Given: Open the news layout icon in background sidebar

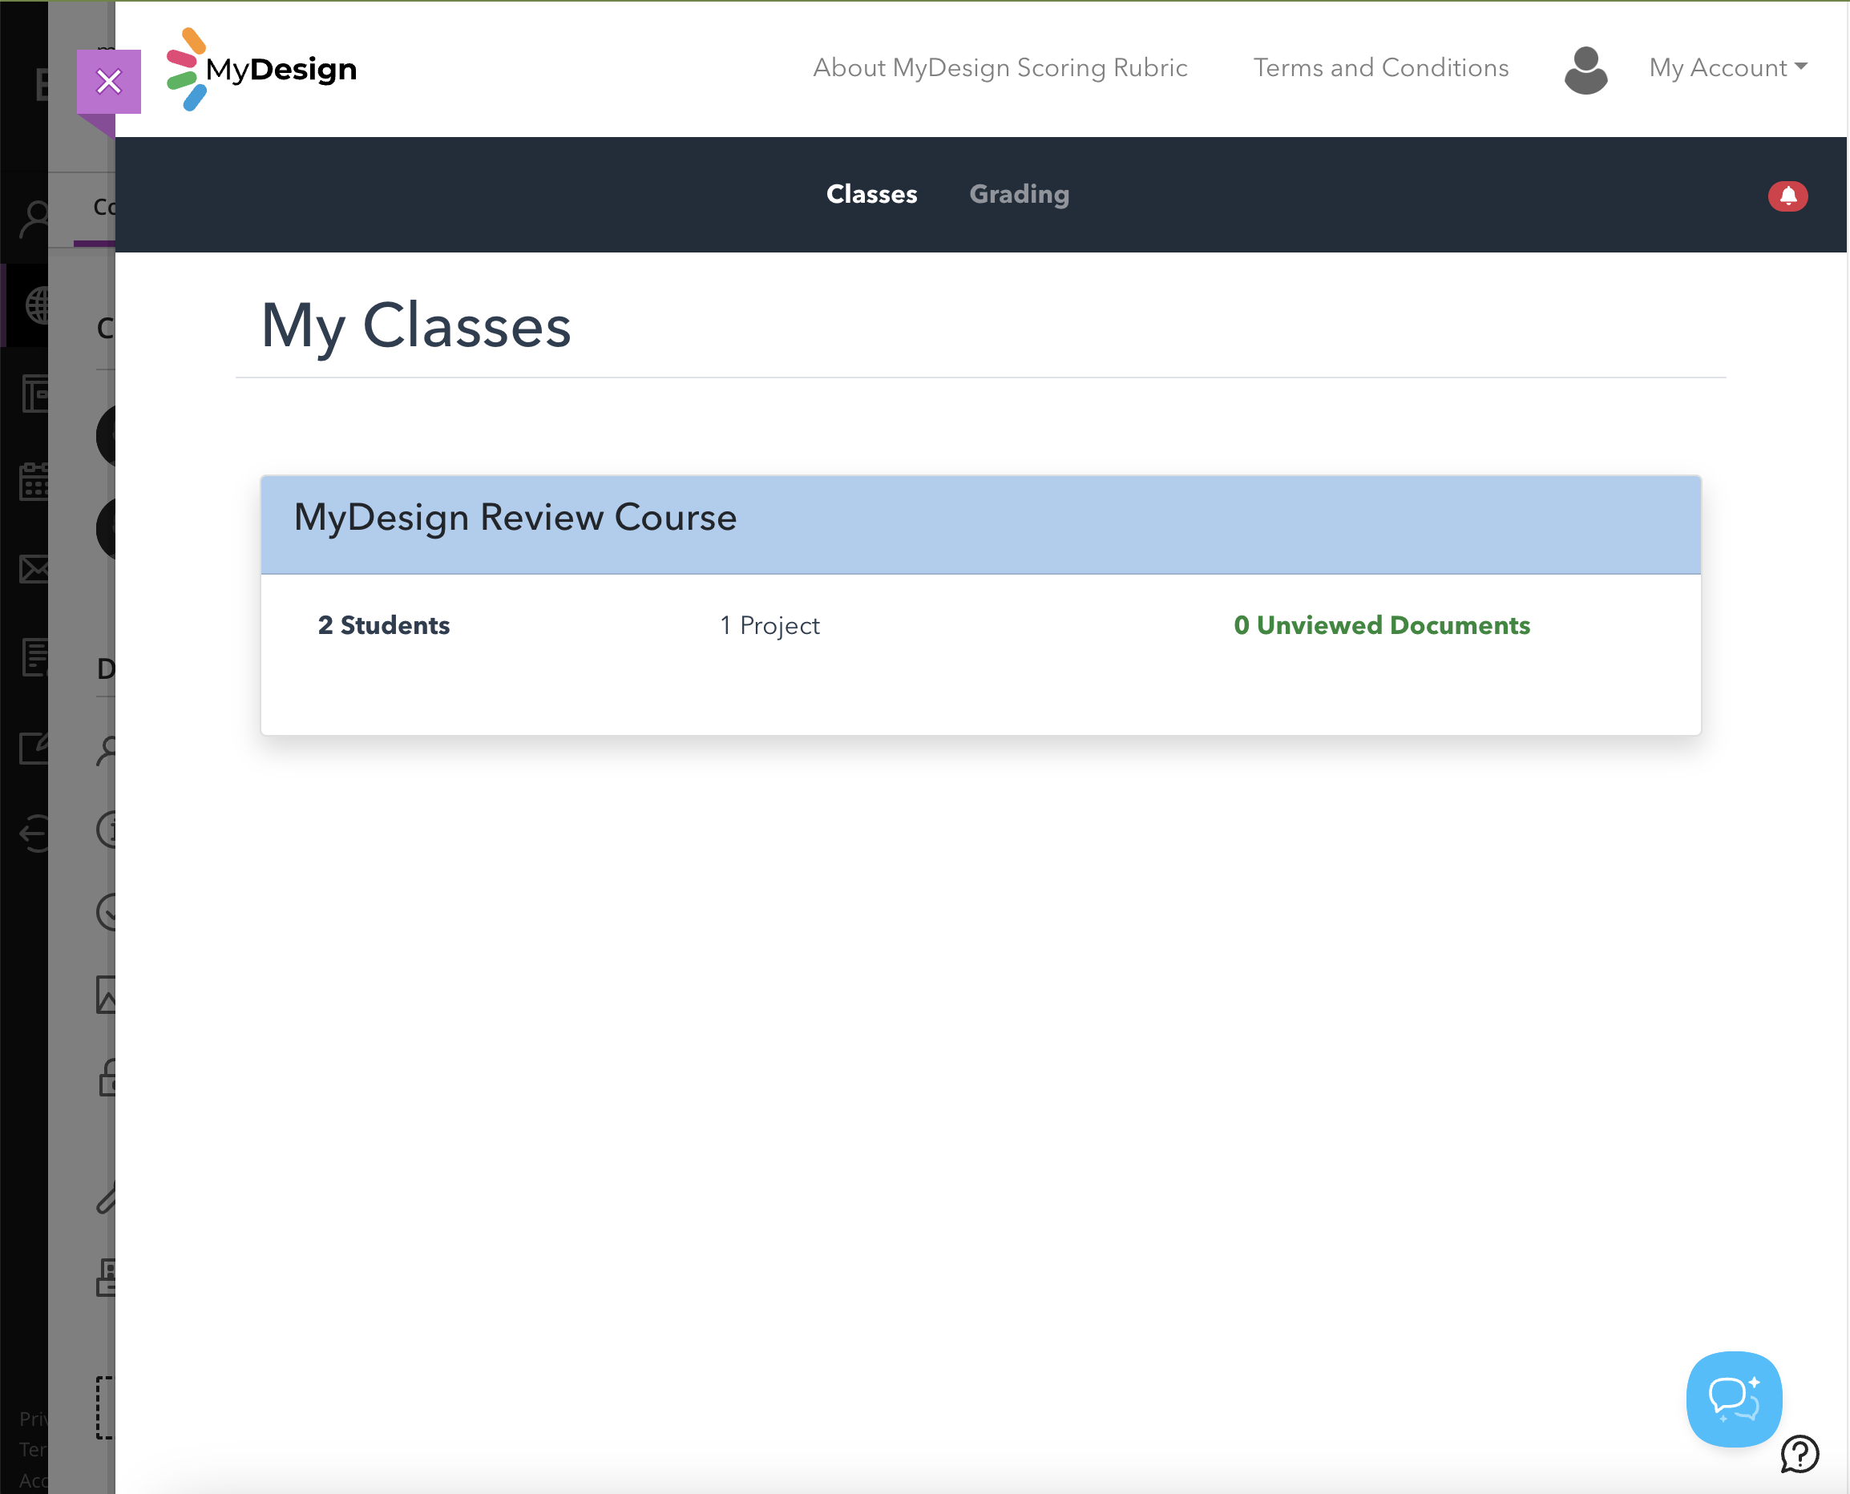Looking at the screenshot, I should click(x=34, y=394).
